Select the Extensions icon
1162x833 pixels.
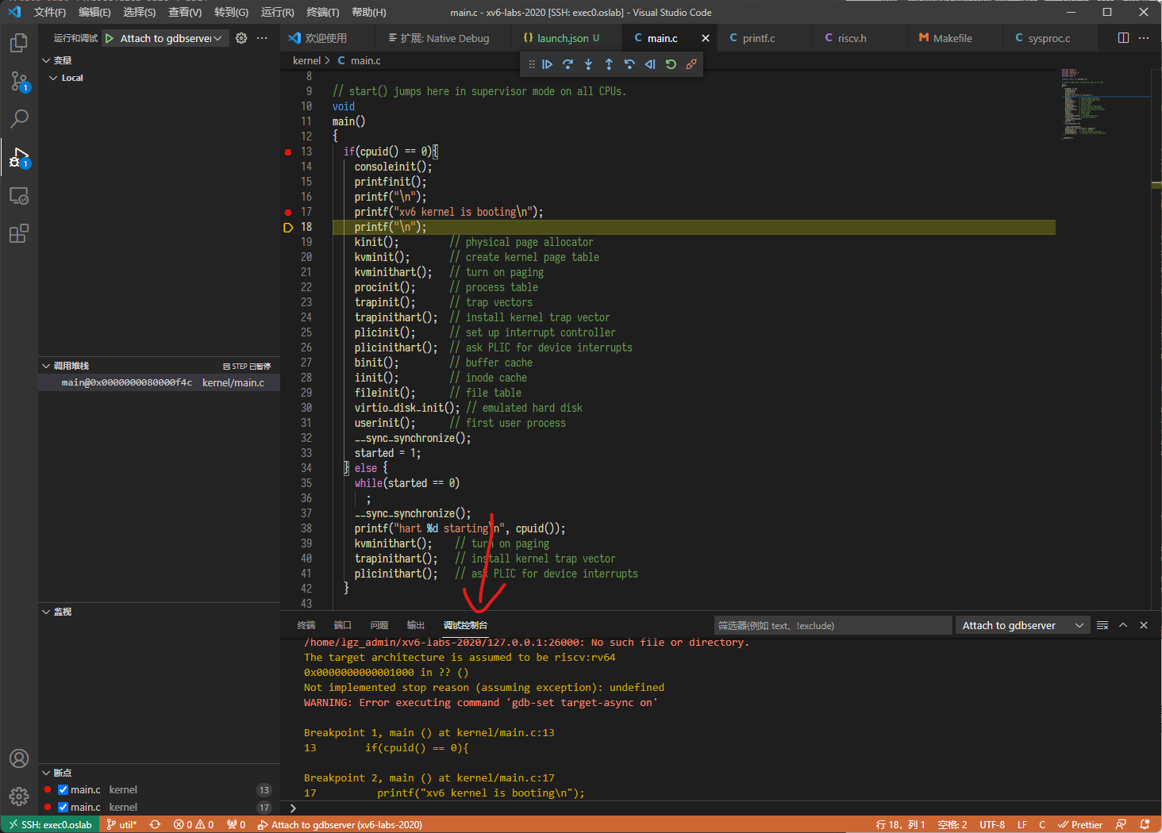[x=18, y=232]
